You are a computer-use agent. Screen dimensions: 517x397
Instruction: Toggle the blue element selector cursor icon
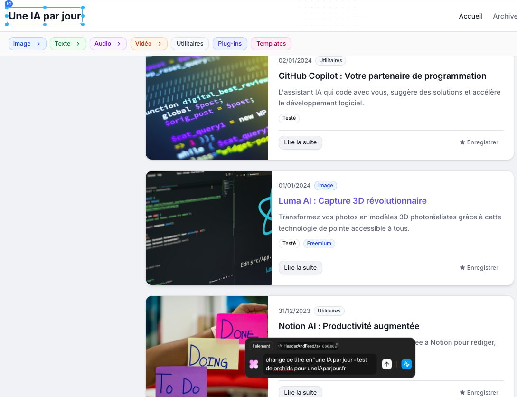(406, 364)
